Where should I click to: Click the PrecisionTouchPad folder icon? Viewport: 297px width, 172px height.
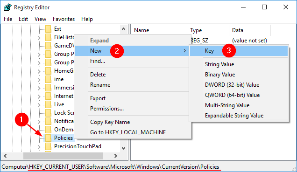pyautogui.click(x=48, y=146)
